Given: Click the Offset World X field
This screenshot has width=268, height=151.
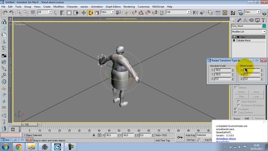Looking at the screenshot, I should click(252, 70).
